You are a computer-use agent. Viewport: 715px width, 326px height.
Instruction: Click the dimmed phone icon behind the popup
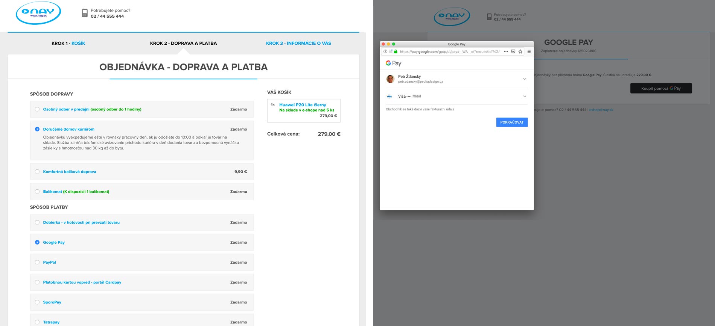tap(489, 17)
